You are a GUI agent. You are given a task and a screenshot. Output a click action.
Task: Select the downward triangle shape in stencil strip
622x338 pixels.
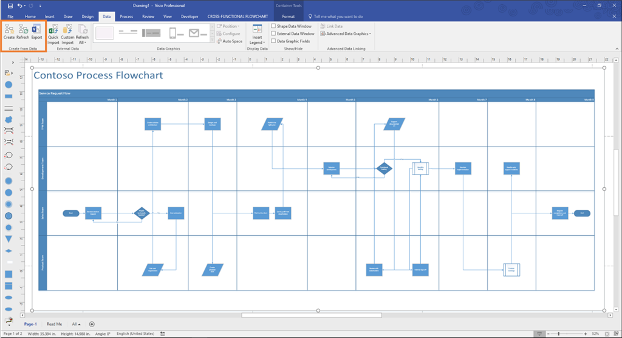point(9,239)
